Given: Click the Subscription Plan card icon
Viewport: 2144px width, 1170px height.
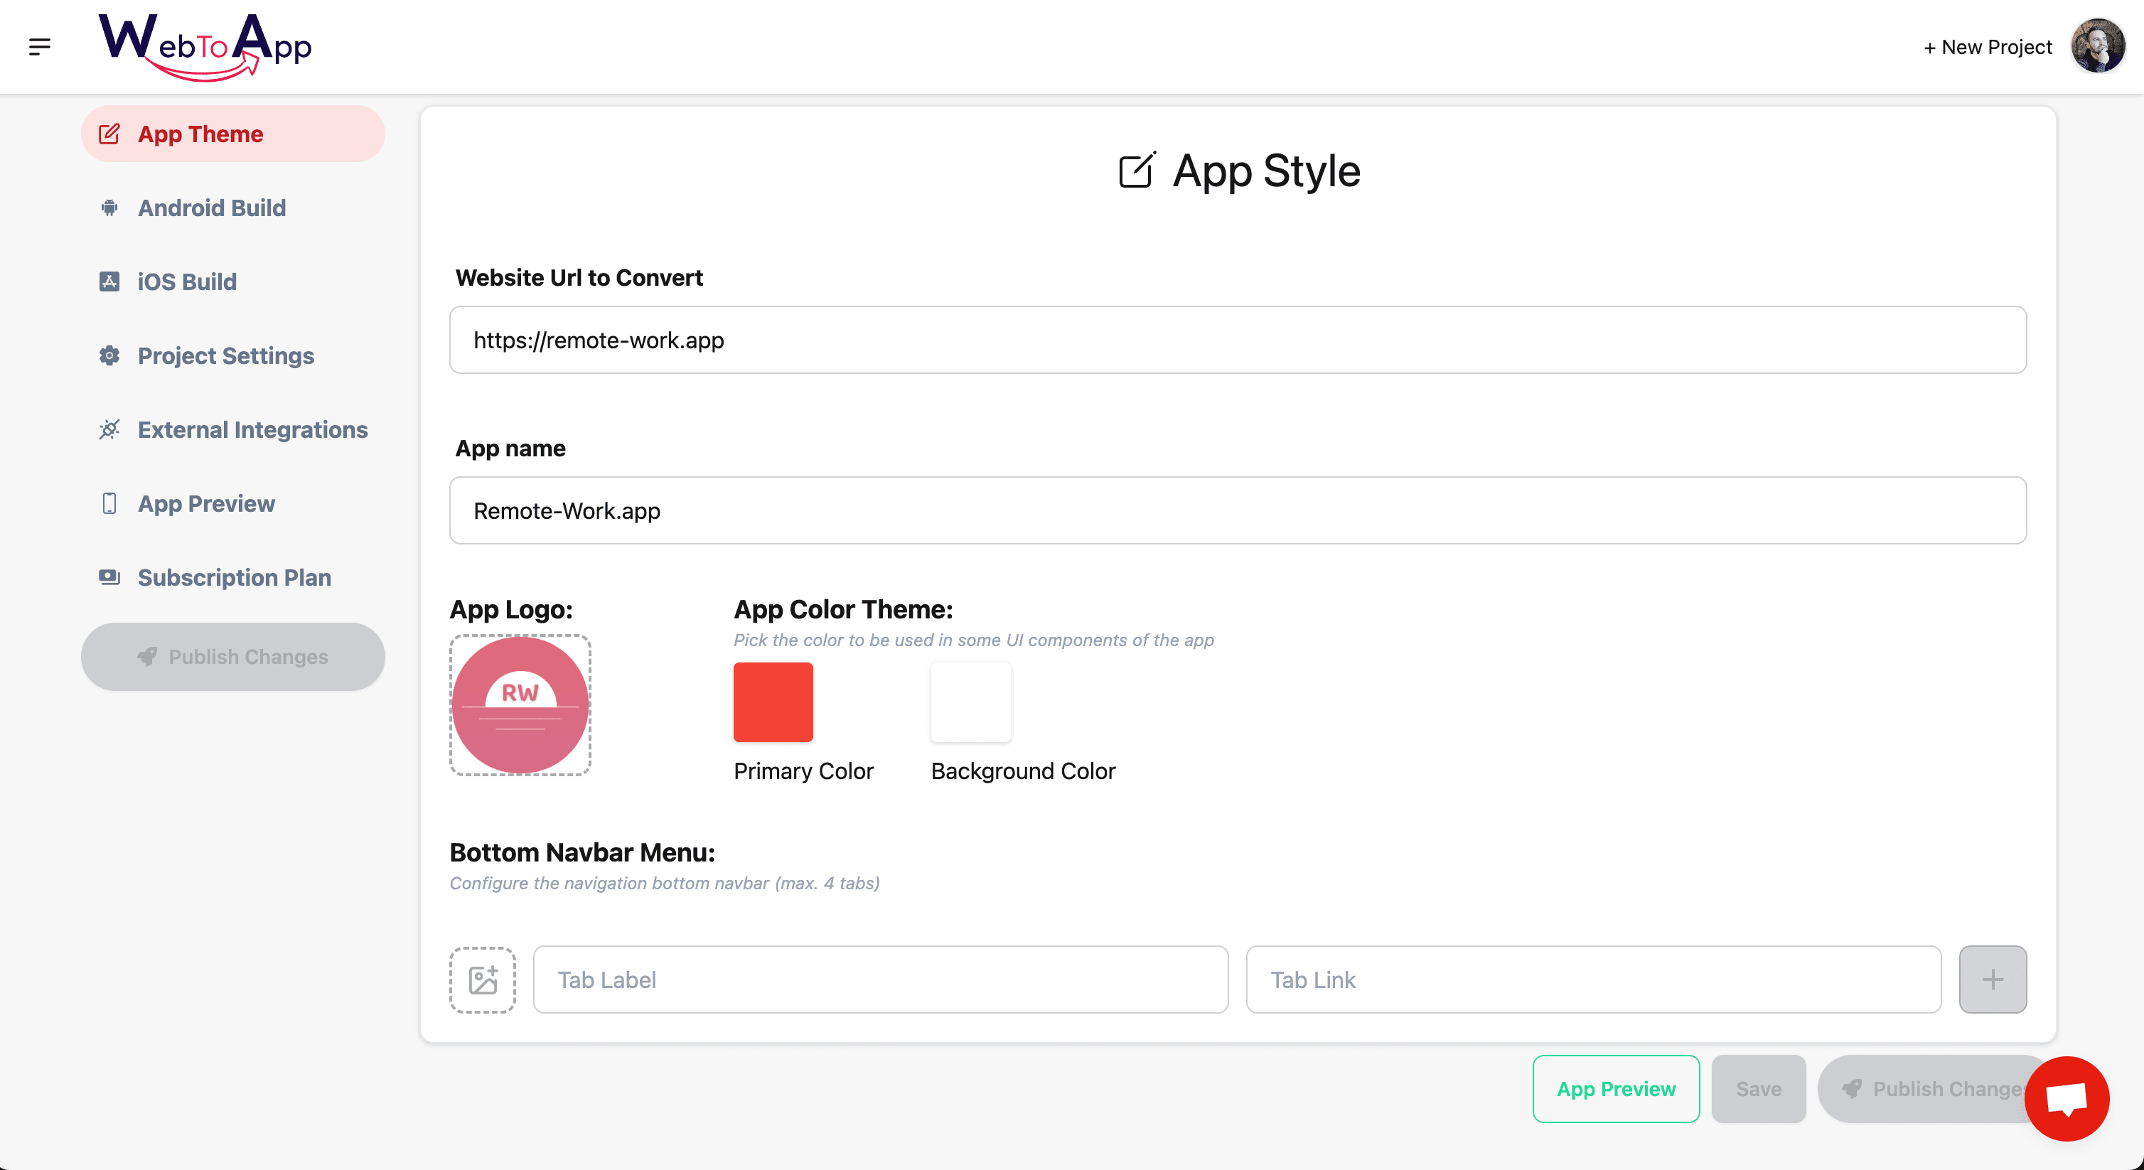Looking at the screenshot, I should click(109, 576).
